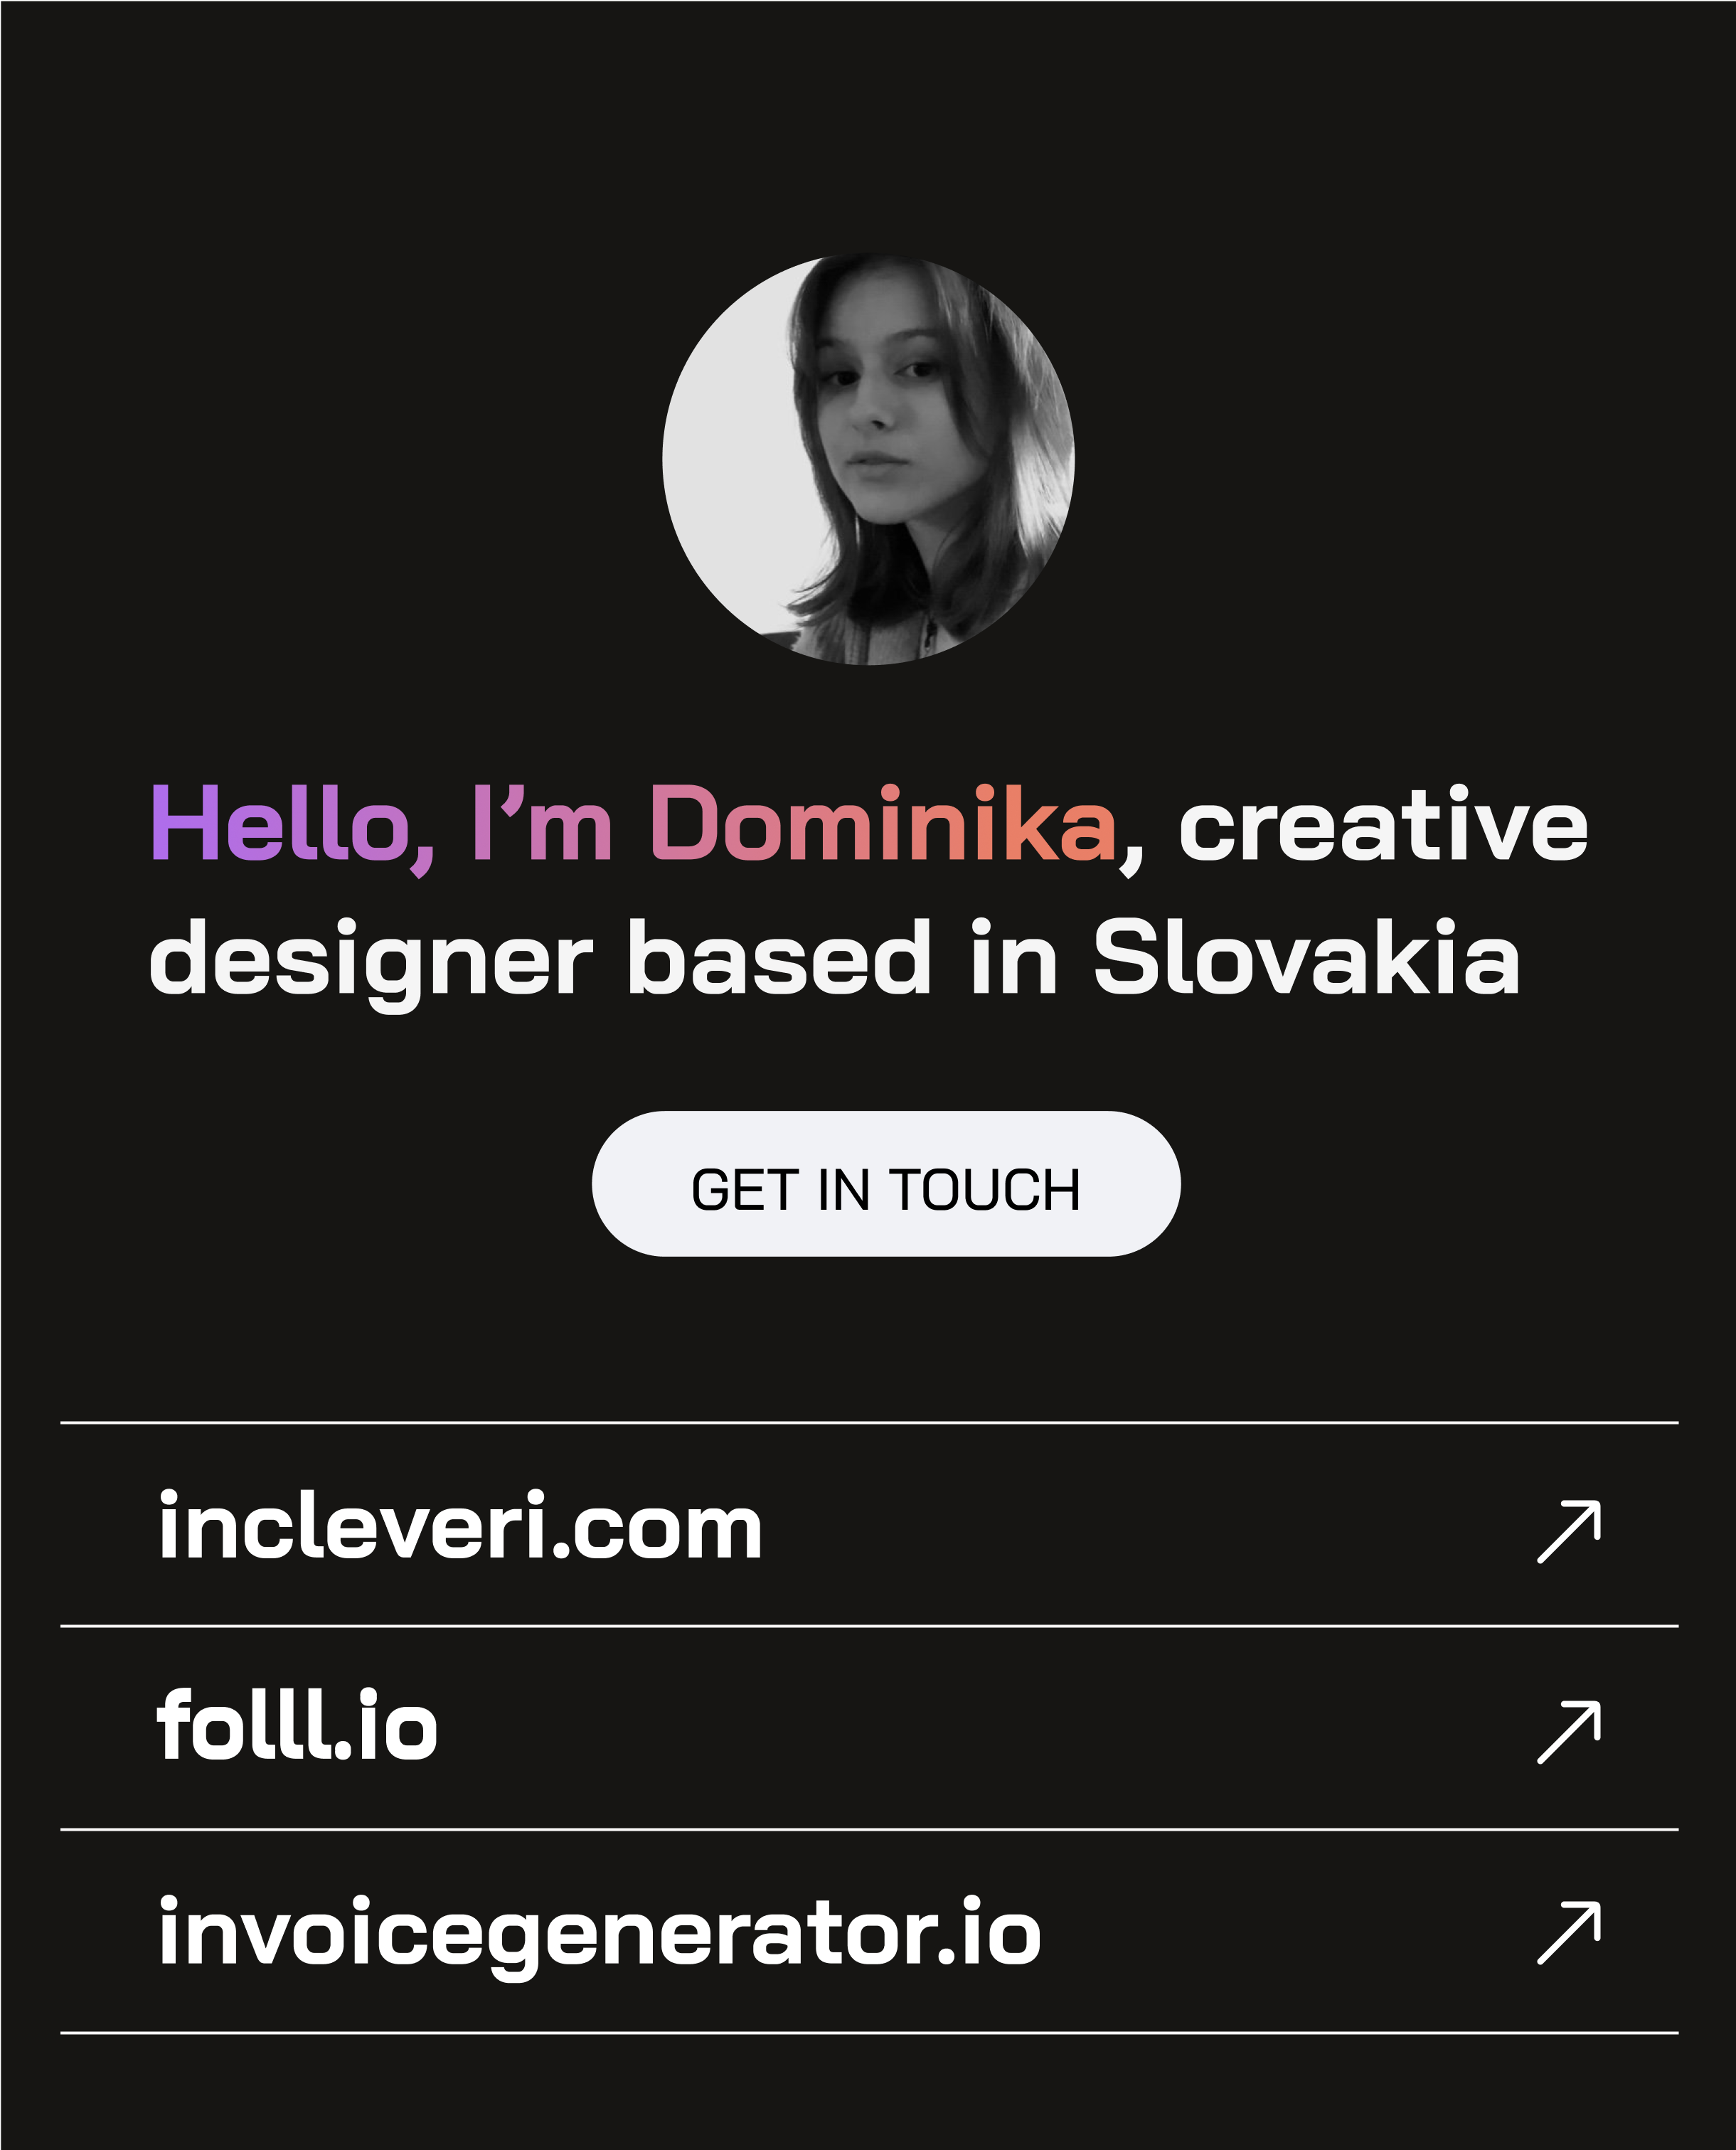Viewport: 1736px width, 2150px height.
Task: Click the arrow icon beside incleveri.com
Action: [x=1568, y=1531]
